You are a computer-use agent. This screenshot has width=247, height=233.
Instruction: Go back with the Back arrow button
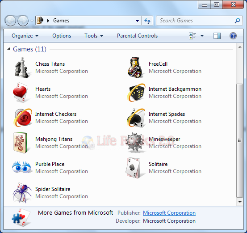tap(10, 21)
